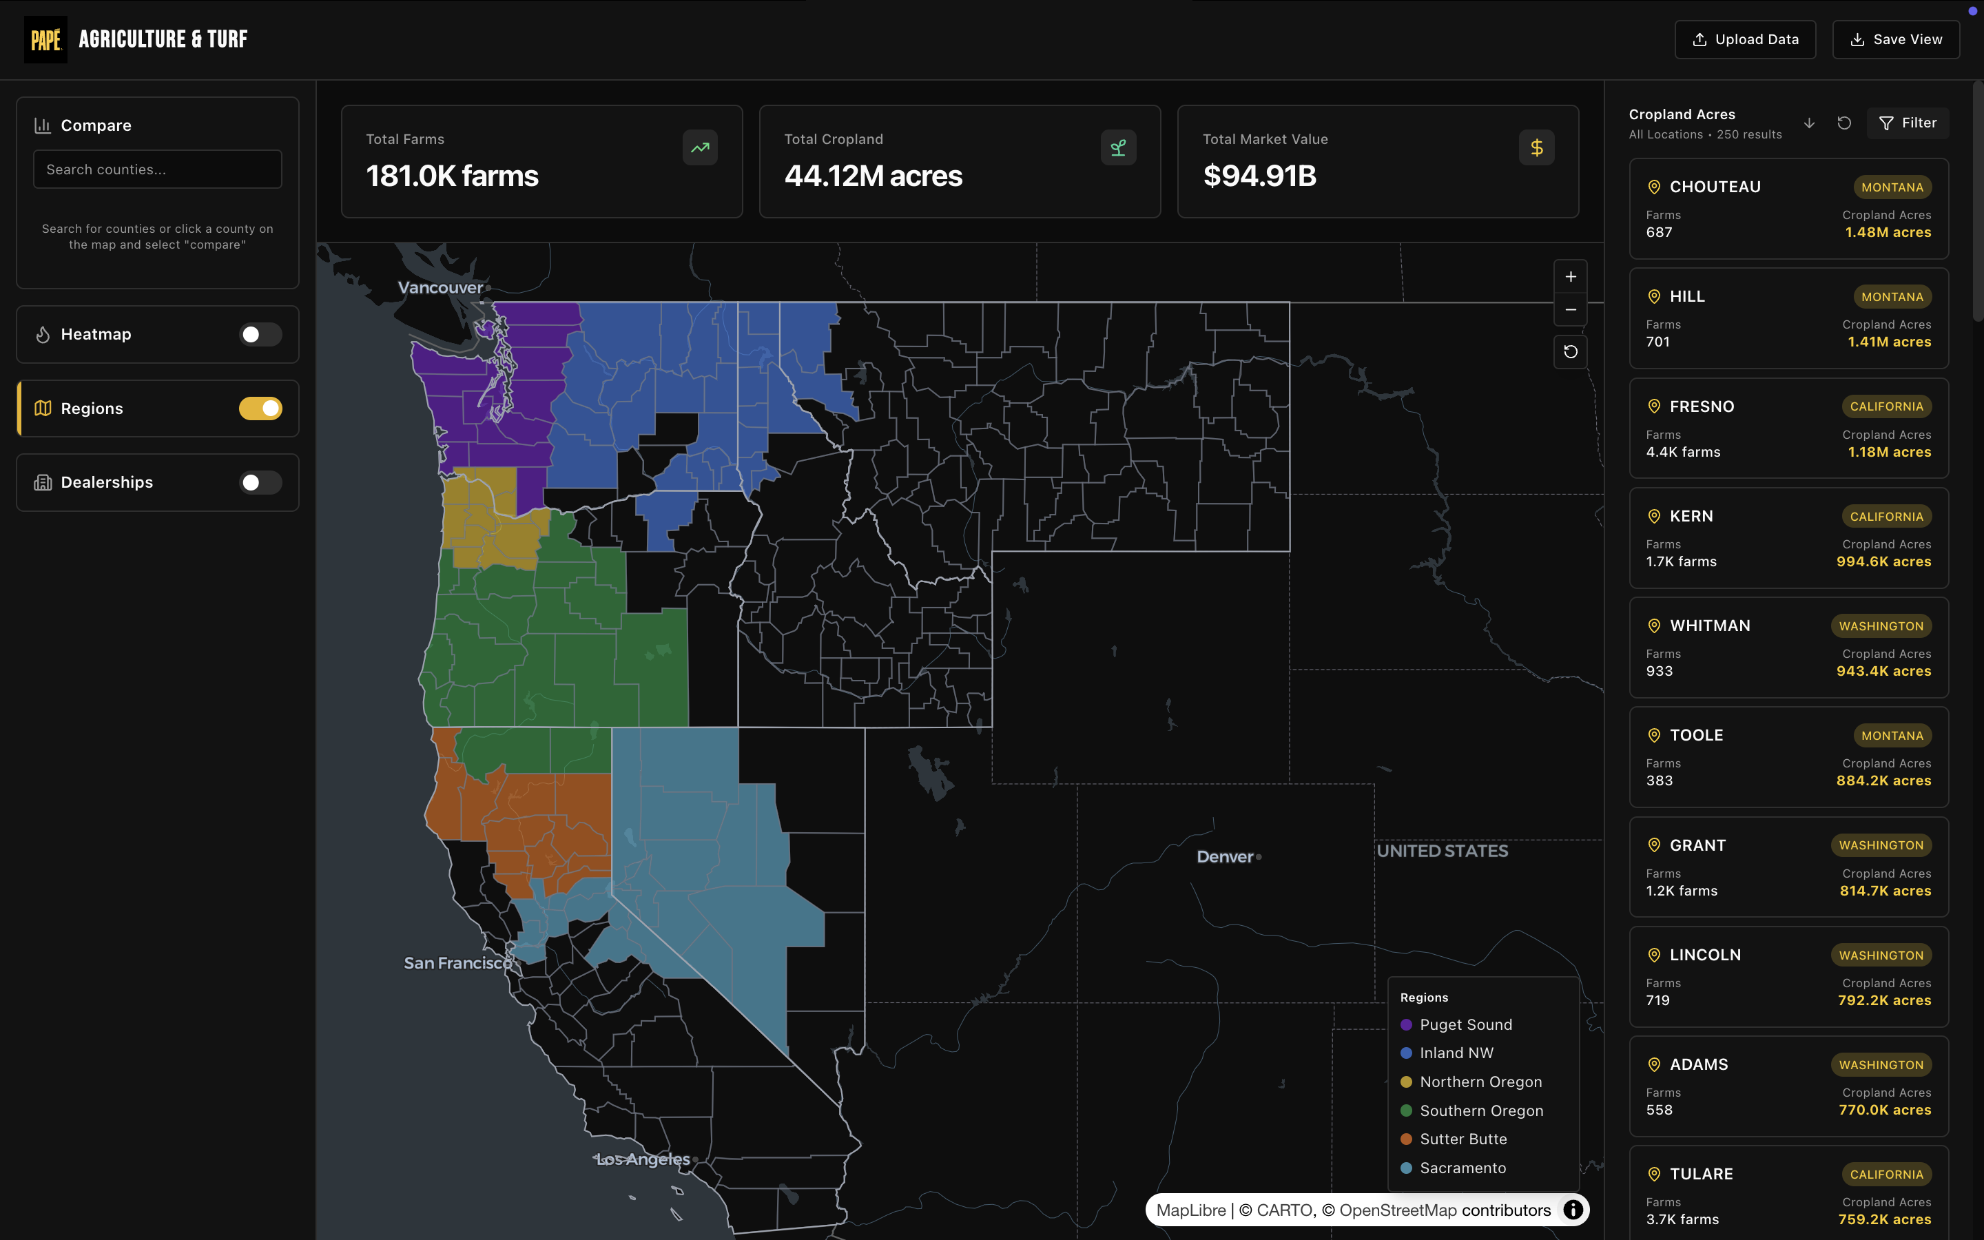Image resolution: width=1984 pixels, height=1240 pixels.
Task: Select the FRESNO county name
Action: (1702, 406)
